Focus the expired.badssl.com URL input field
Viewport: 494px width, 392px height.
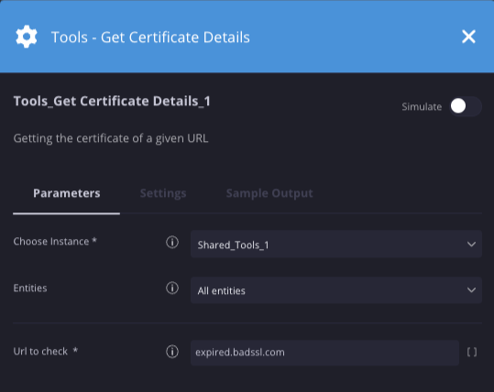pyautogui.click(x=324, y=353)
